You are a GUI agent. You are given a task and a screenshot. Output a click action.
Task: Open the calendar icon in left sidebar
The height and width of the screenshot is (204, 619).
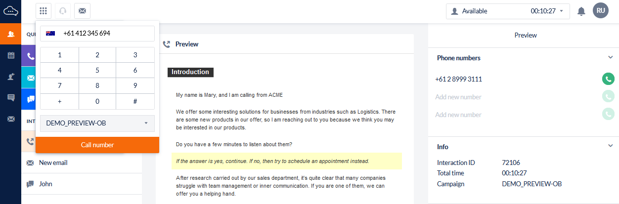click(10, 55)
